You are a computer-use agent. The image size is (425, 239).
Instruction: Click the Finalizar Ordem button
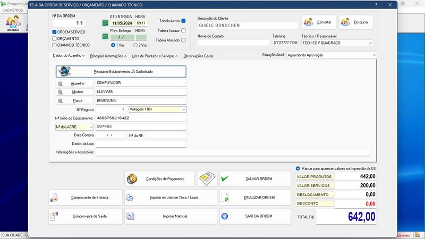pyautogui.click(x=254, y=198)
